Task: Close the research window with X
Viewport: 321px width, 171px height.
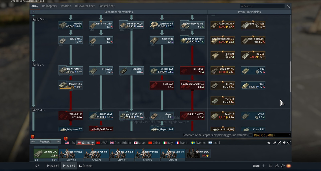Action: coord(288,6)
